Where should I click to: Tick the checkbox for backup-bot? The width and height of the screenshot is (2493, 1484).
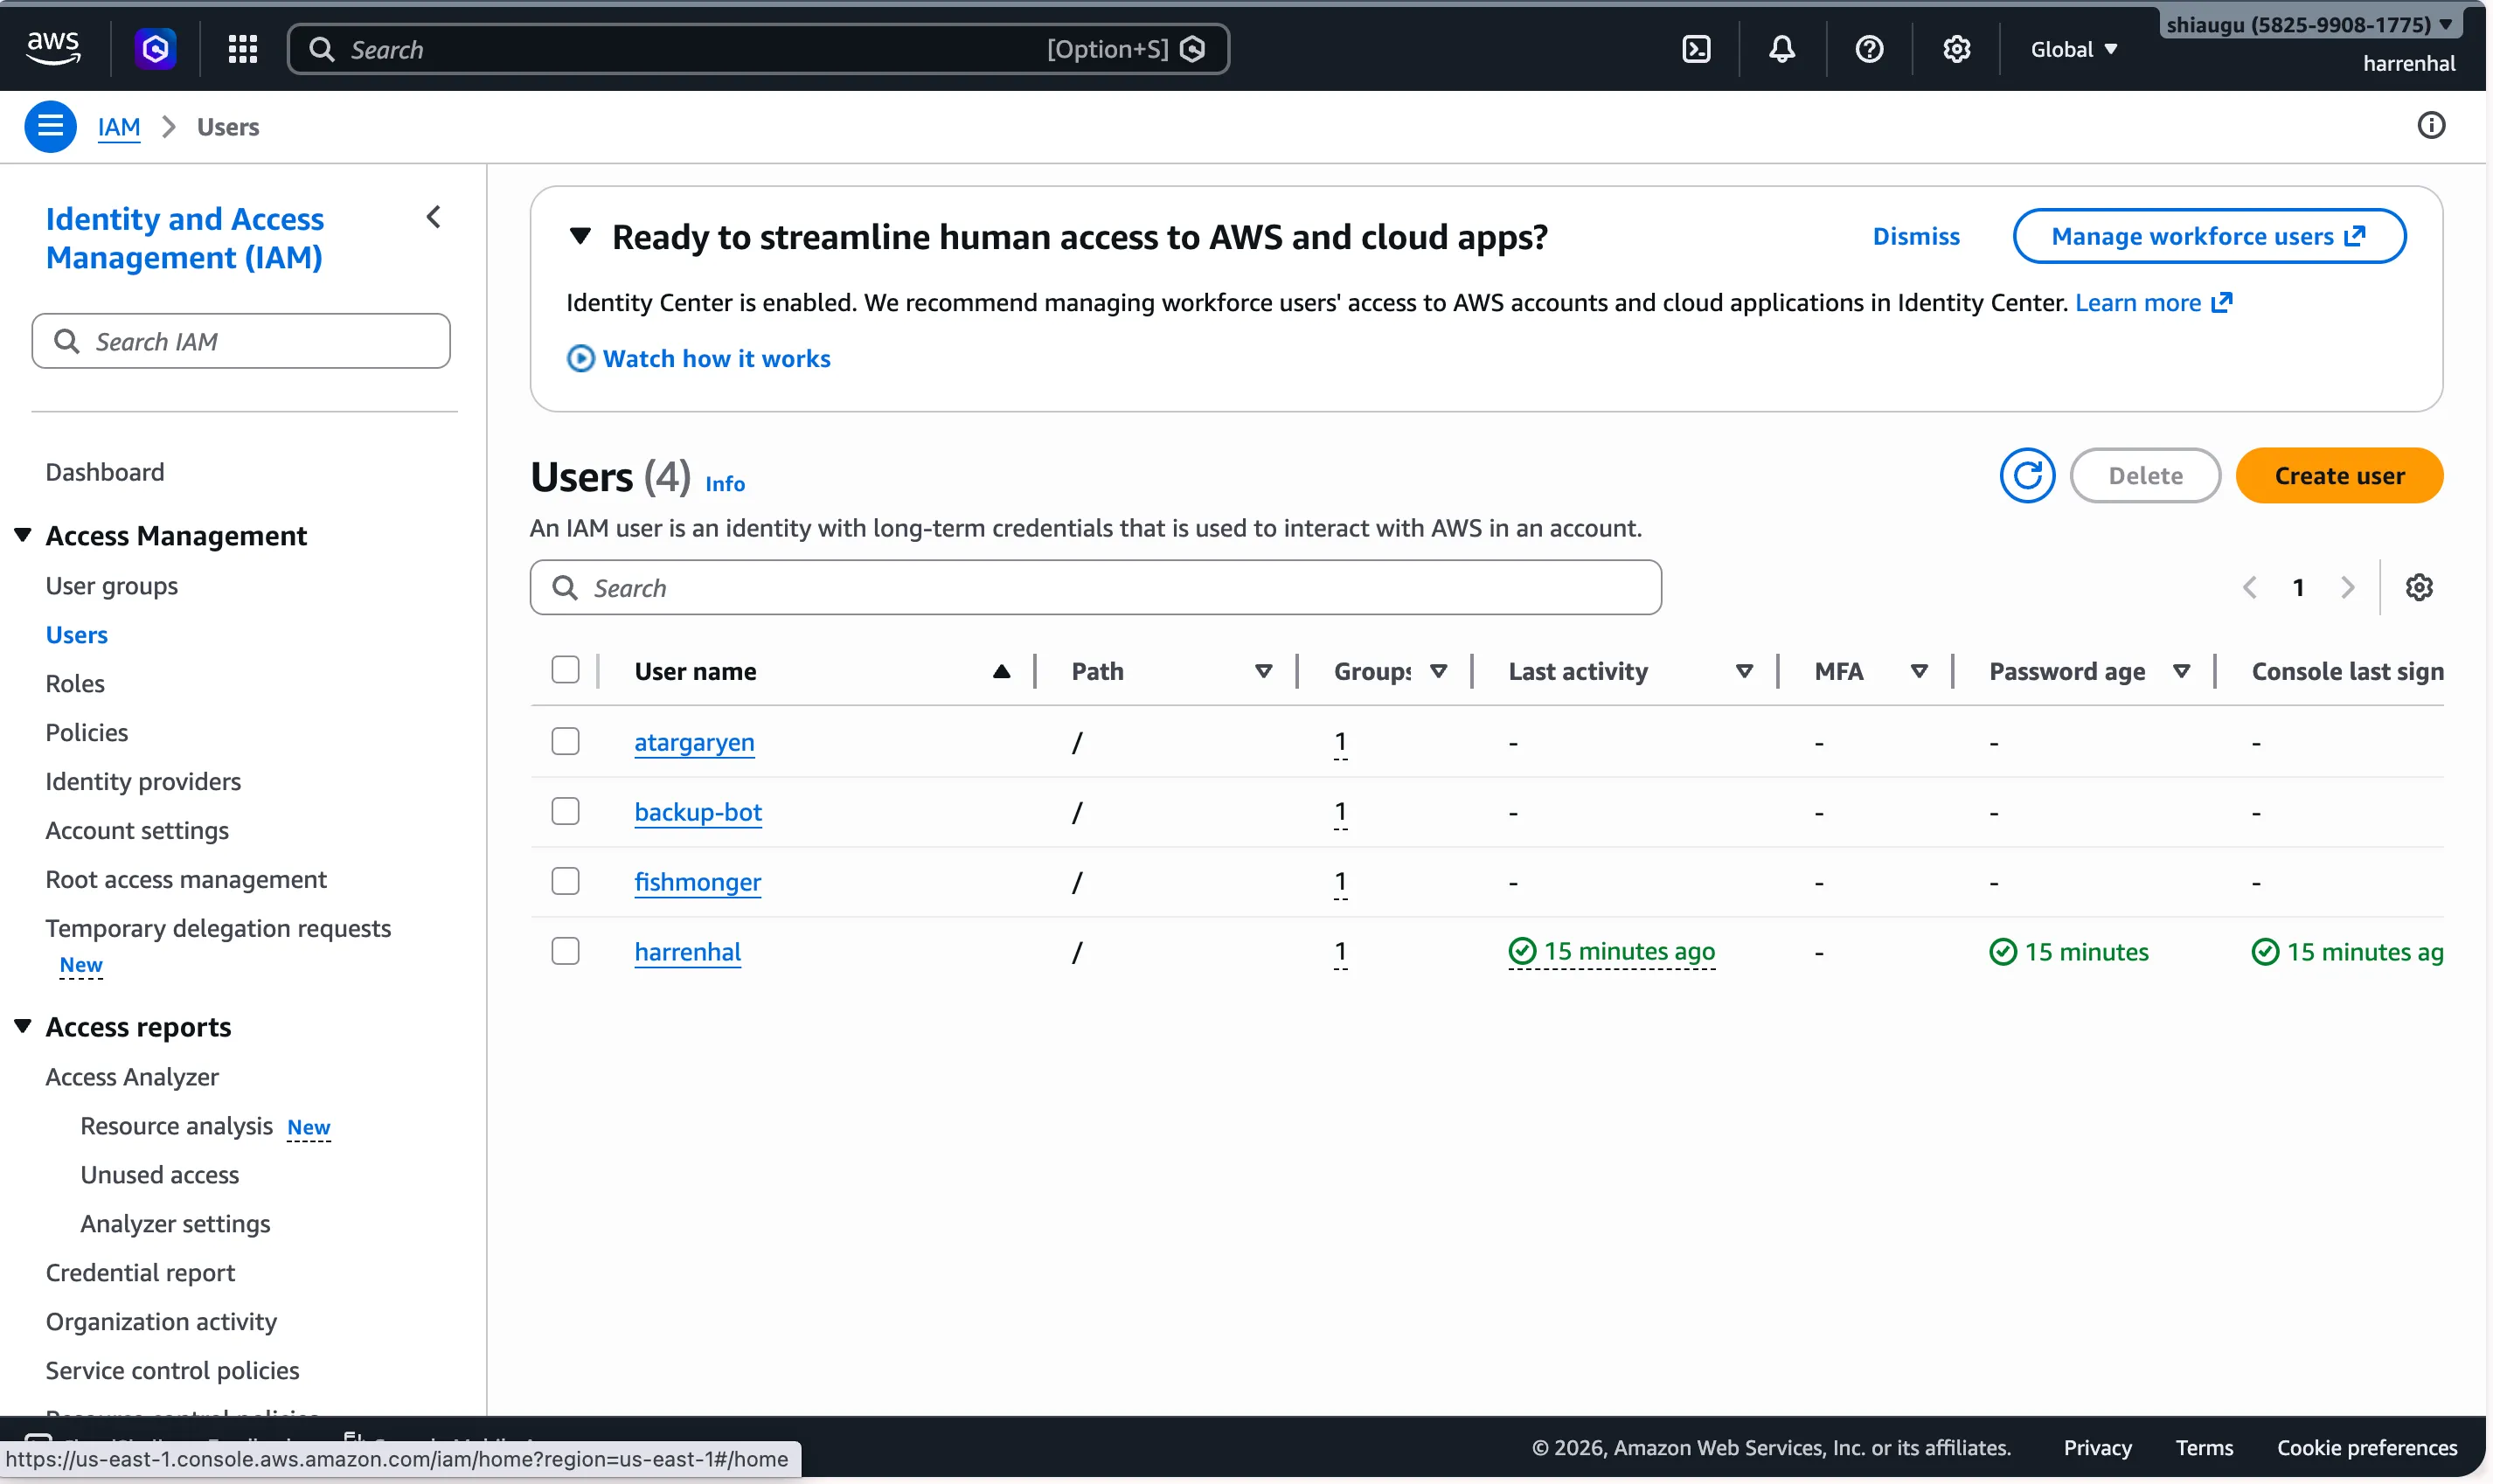[x=565, y=810]
